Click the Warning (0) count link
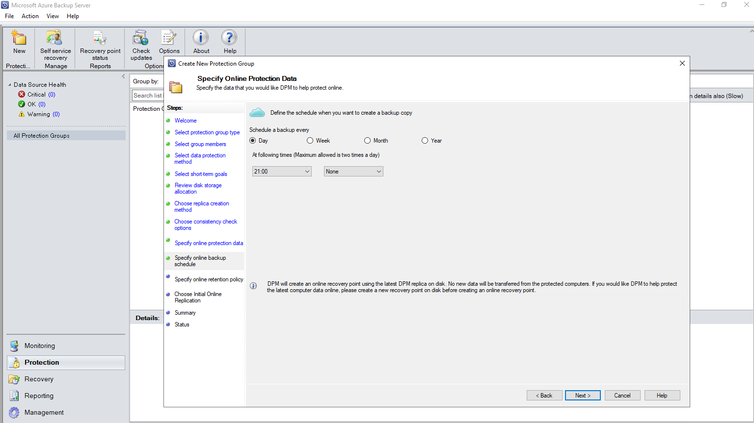754x423 pixels. coord(56,114)
